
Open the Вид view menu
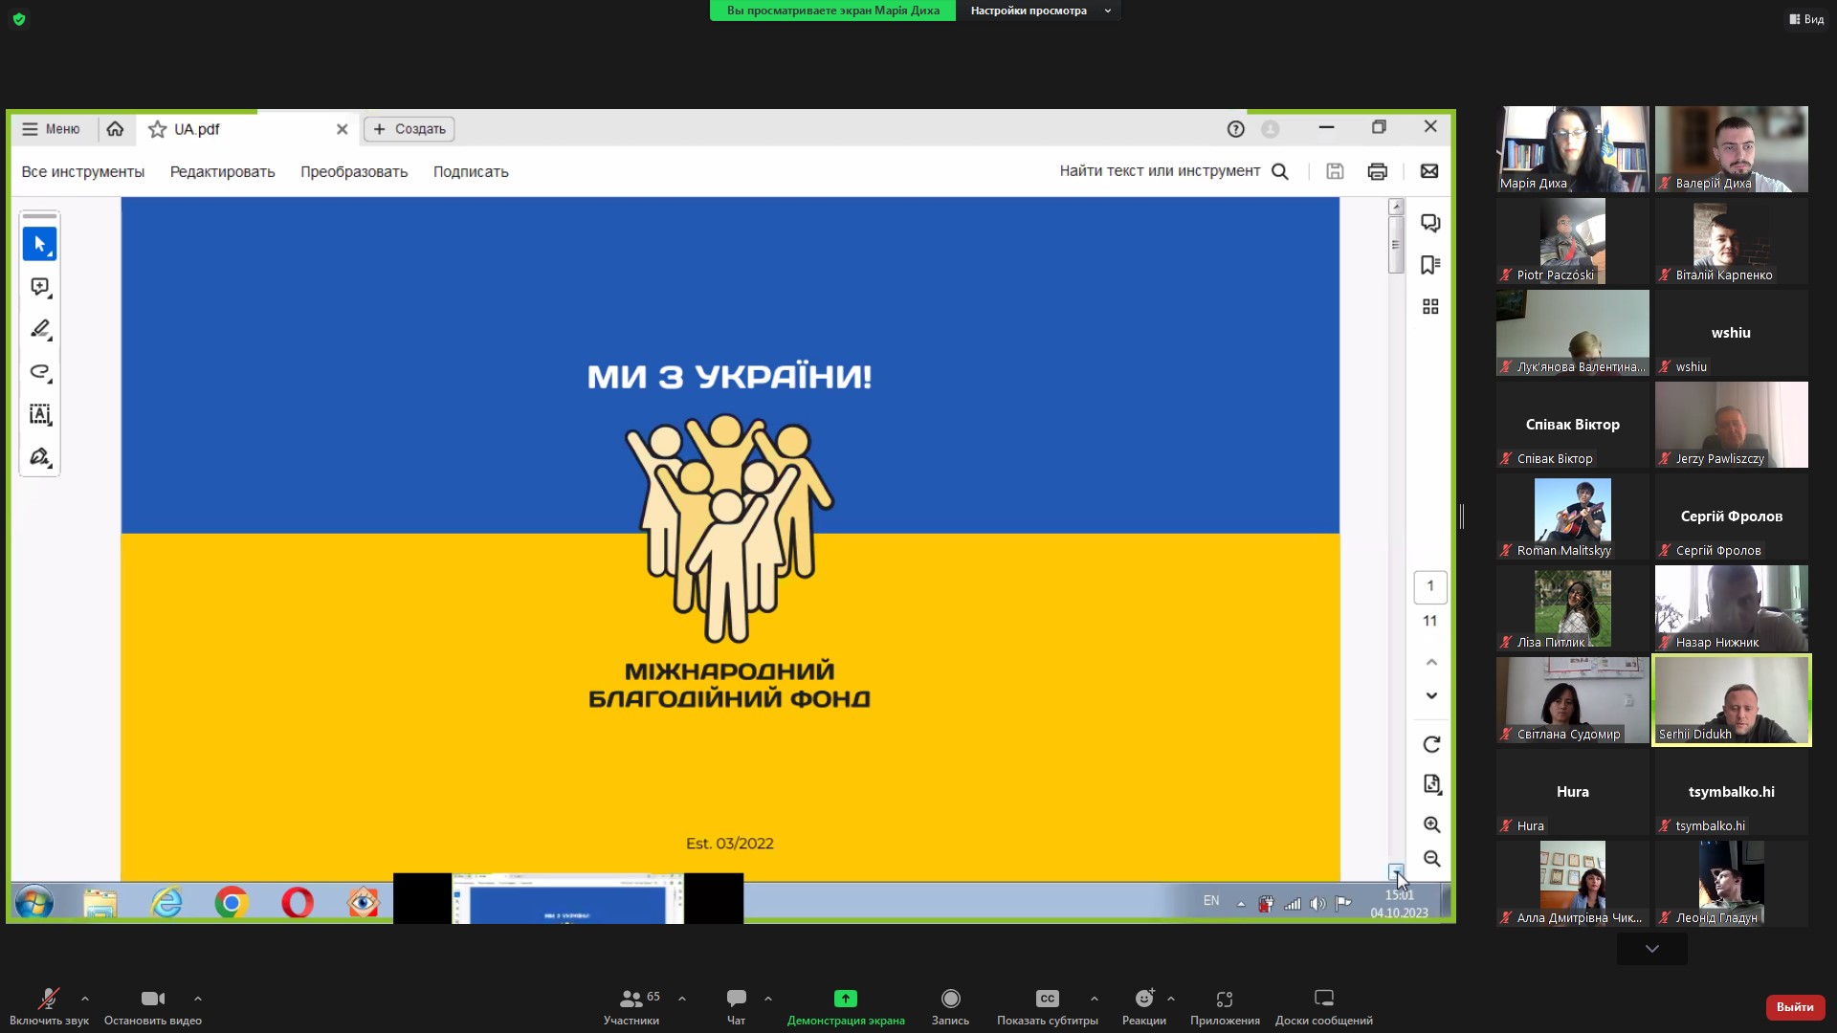pos(1806,19)
